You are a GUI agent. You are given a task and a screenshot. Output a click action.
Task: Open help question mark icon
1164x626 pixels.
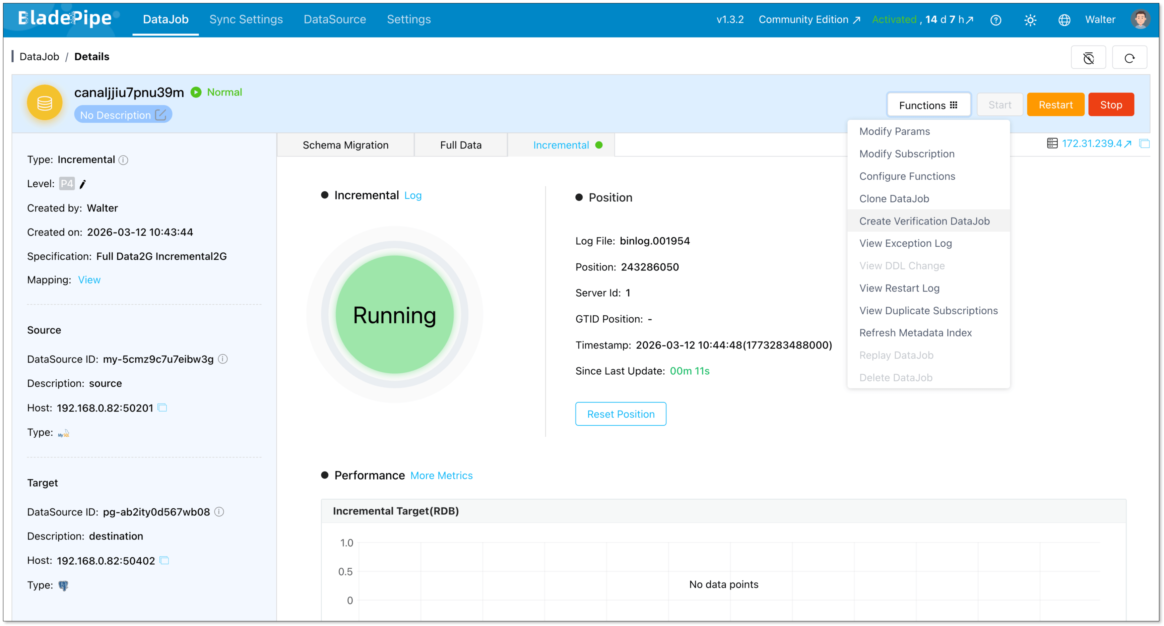click(995, 20)
